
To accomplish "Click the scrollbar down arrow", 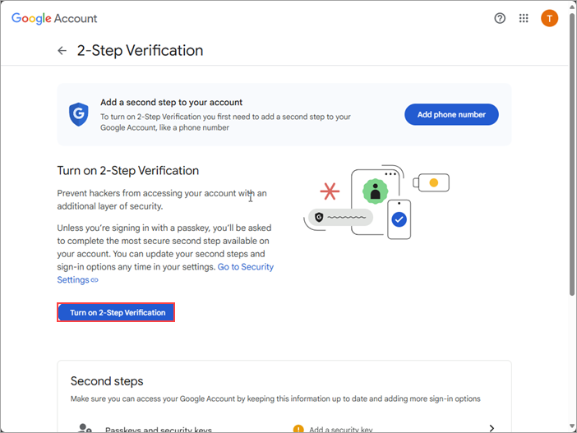I will coord(572,426).
